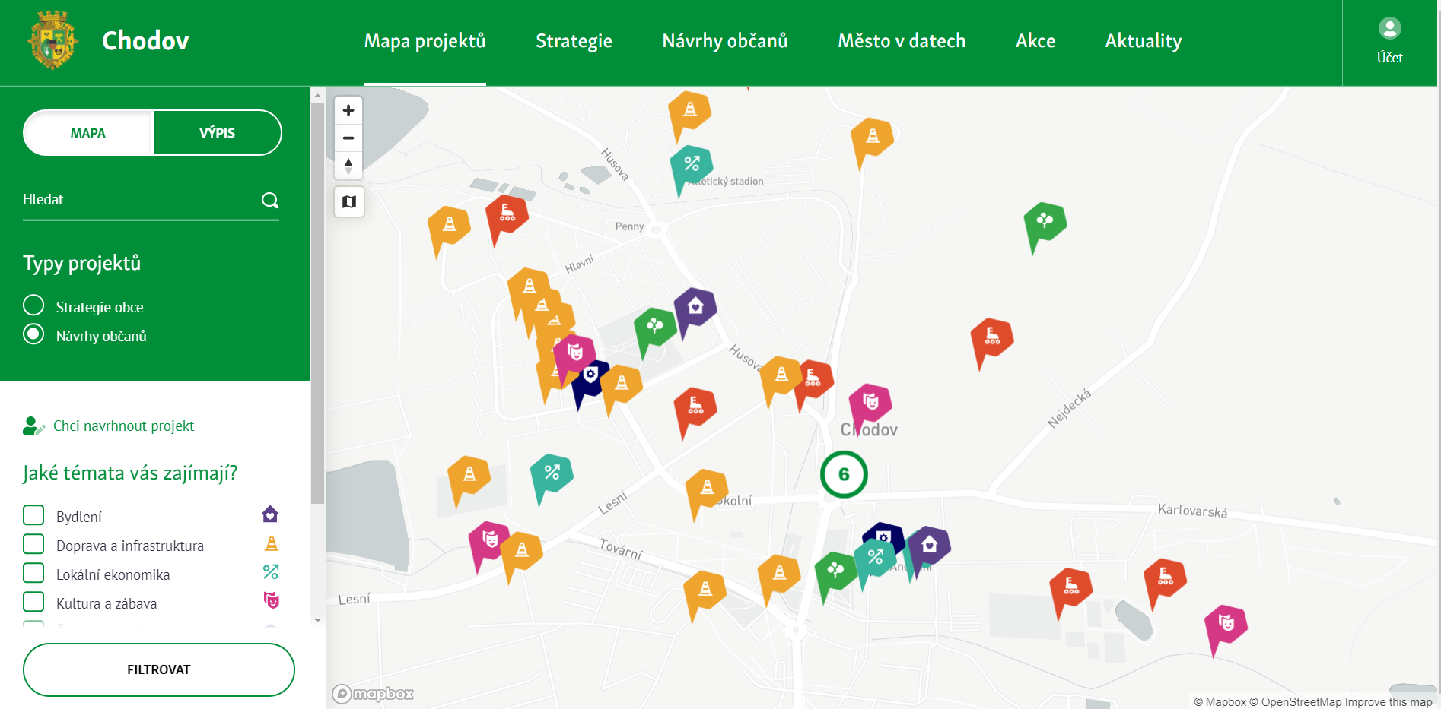Open the Strategie menu item

pyautogui.click(x=574, y=41)
